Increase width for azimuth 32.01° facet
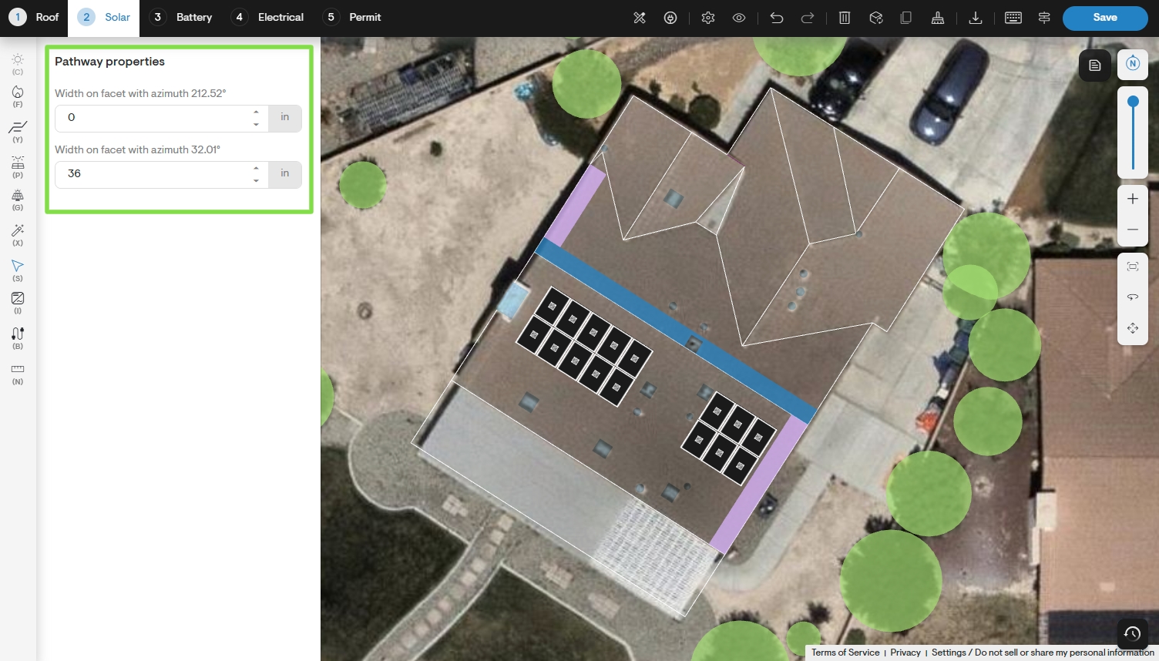Image resolution: width=1159 pixels, height=661 pixels. pos(256,169)
